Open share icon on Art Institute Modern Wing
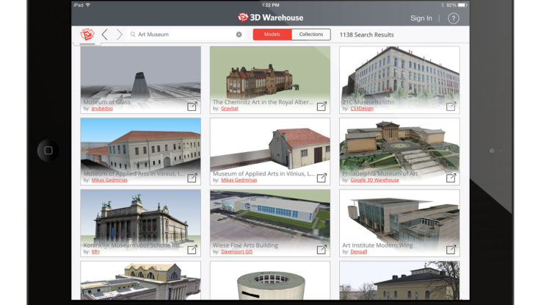Screen dimensions: 541x305 click(451, 249)
